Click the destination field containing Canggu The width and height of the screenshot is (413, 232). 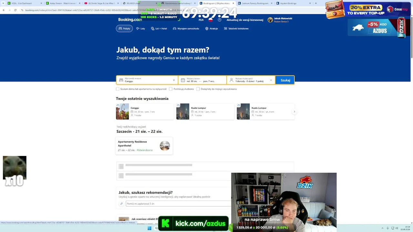(x=147, y=80)
